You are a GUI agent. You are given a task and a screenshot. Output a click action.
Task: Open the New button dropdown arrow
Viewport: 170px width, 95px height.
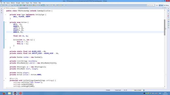(3, 5)
